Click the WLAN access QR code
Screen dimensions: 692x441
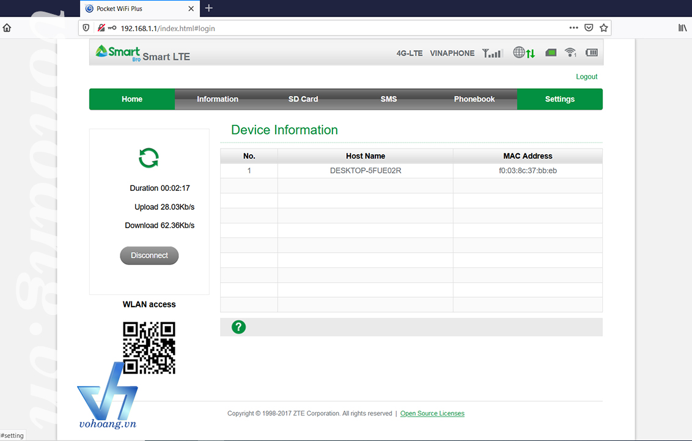149,348
